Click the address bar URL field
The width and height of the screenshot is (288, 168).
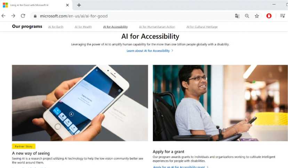pos(129,16)
